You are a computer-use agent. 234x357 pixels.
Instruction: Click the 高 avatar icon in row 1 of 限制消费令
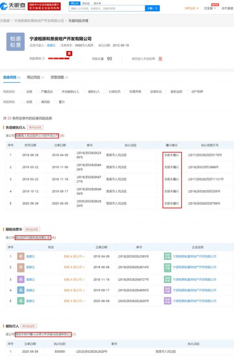21,257
